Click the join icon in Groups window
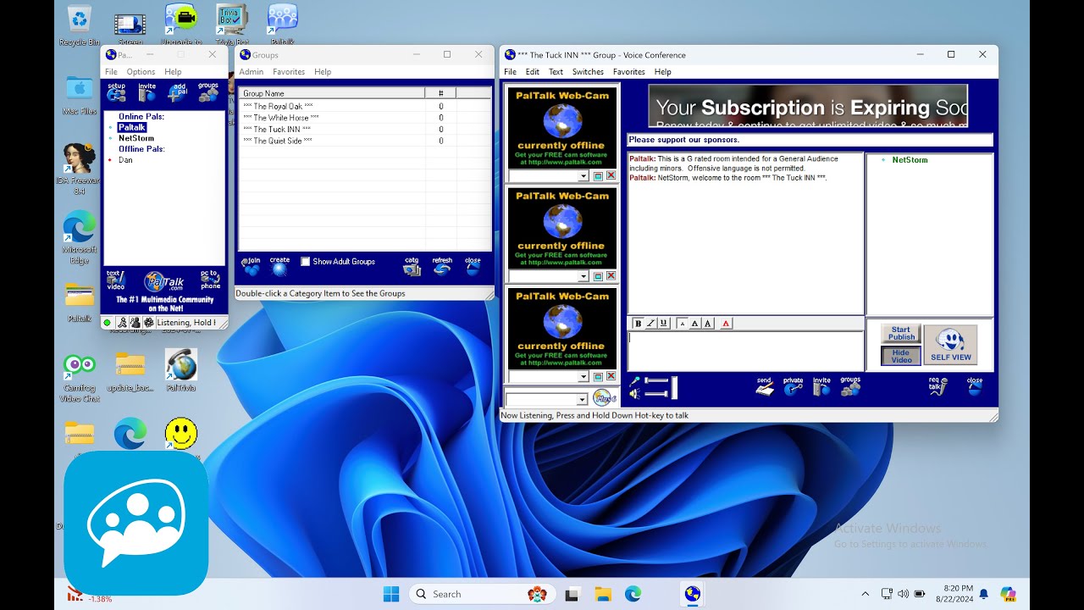The height and width of the screenshot is (610, 1084). pos(252,267)
